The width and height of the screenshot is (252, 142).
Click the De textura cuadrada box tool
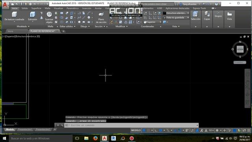(14, 16)
